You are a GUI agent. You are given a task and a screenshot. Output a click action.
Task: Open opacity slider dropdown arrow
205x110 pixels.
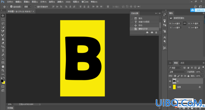pyautogui.click(x=203, y=72)
